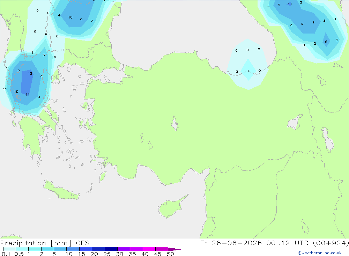Click the '20' legend scale label
Image resolution: width=349 pixels, height=256 pixels.
94,254
